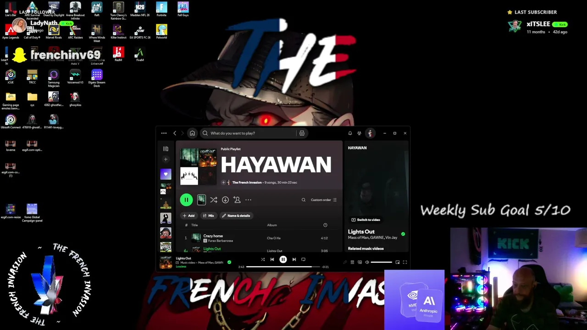Open the miniplayer
587x330 pixels.
[x=398, y=262]
